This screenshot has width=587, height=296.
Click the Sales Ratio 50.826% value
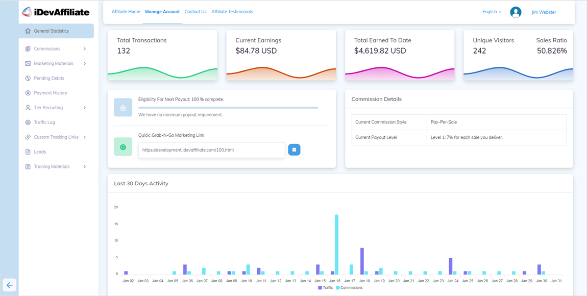click(552, 51)
